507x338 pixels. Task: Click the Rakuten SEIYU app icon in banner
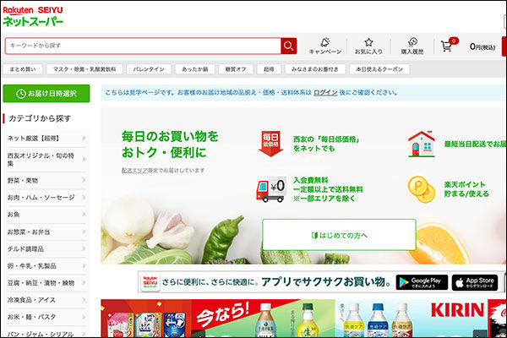[x=150, y=283]
